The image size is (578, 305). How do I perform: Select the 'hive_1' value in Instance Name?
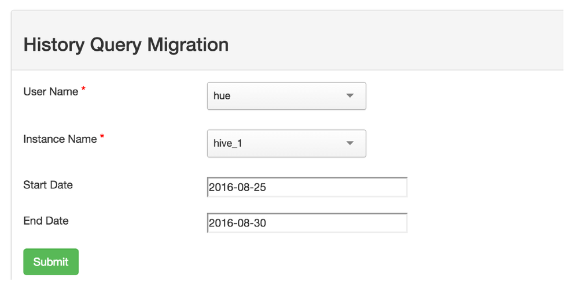coord(228,143)
